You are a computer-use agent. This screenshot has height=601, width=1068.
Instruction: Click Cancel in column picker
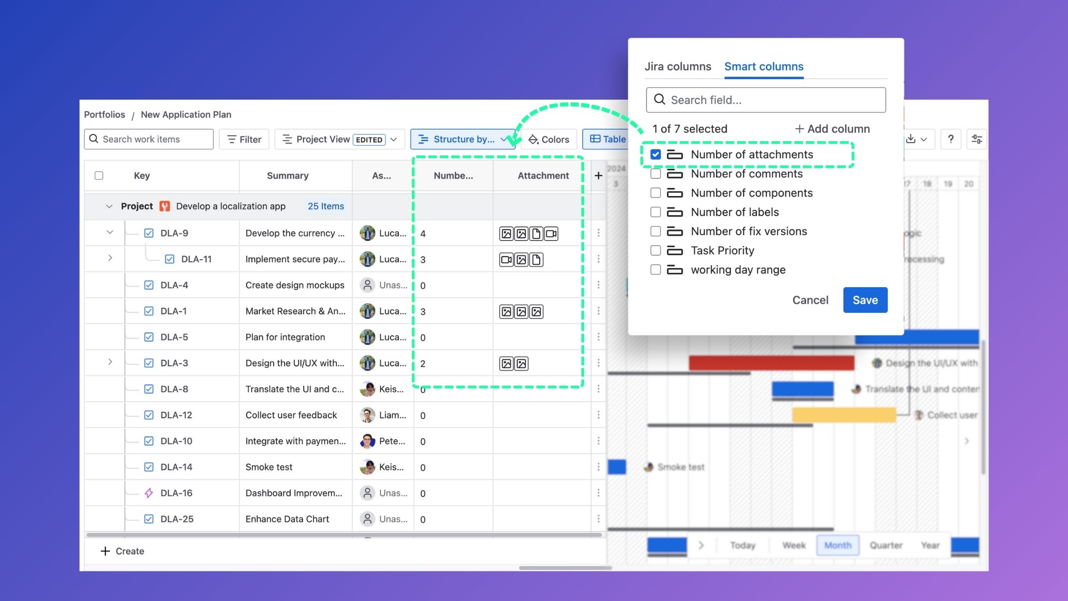tap(810, 300)
